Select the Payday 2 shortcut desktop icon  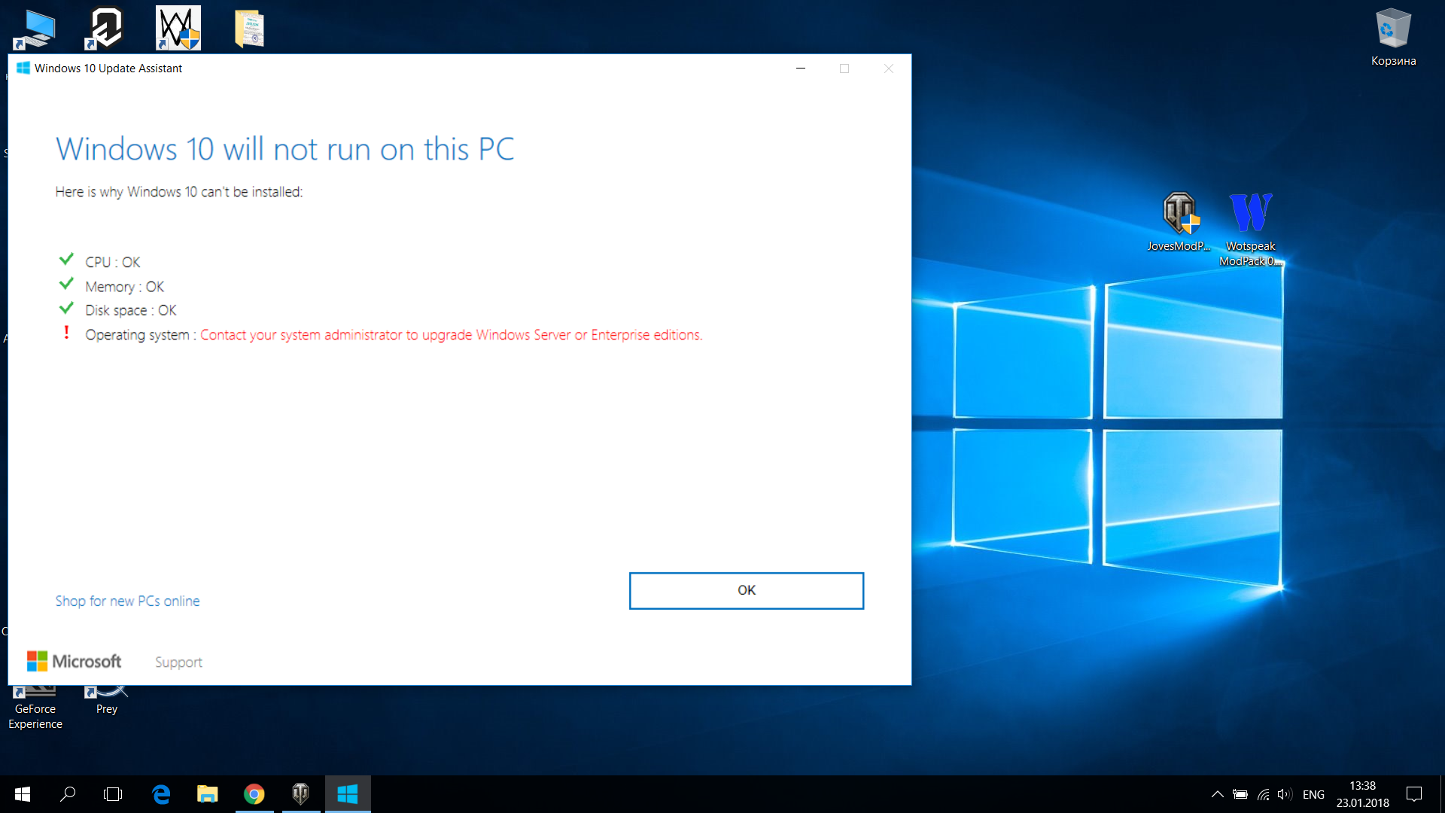pyautogui.click(x=105, y=29)
